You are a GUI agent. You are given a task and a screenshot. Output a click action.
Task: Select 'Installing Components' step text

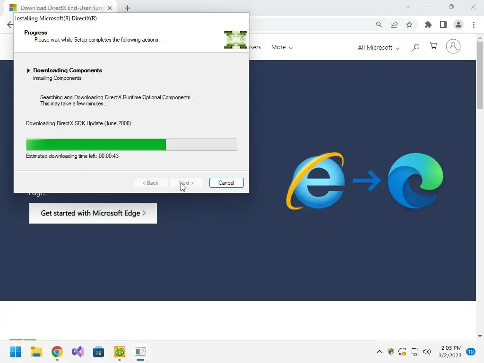click(x=57, y=78)
